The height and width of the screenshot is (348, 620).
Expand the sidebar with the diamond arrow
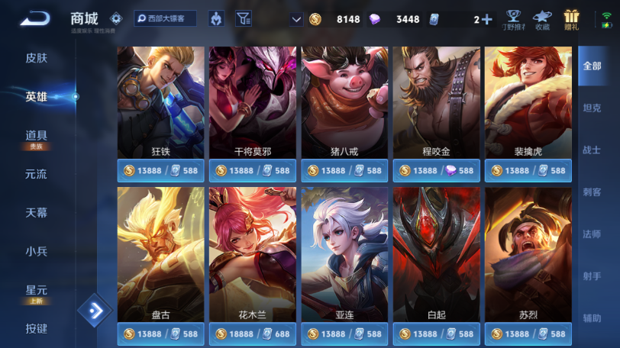(x=95, y=311)
